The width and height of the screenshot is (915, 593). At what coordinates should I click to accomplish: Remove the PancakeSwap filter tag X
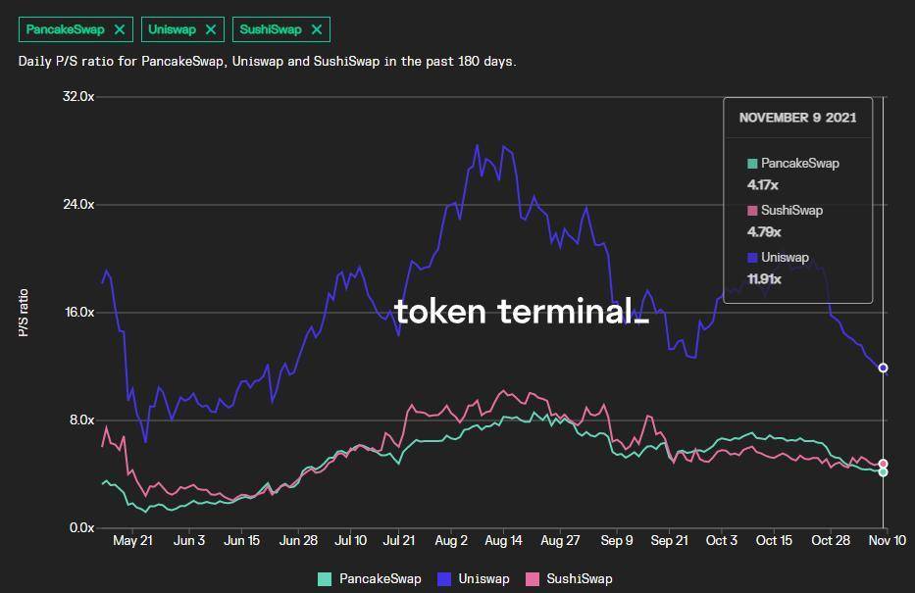(120, 29)
